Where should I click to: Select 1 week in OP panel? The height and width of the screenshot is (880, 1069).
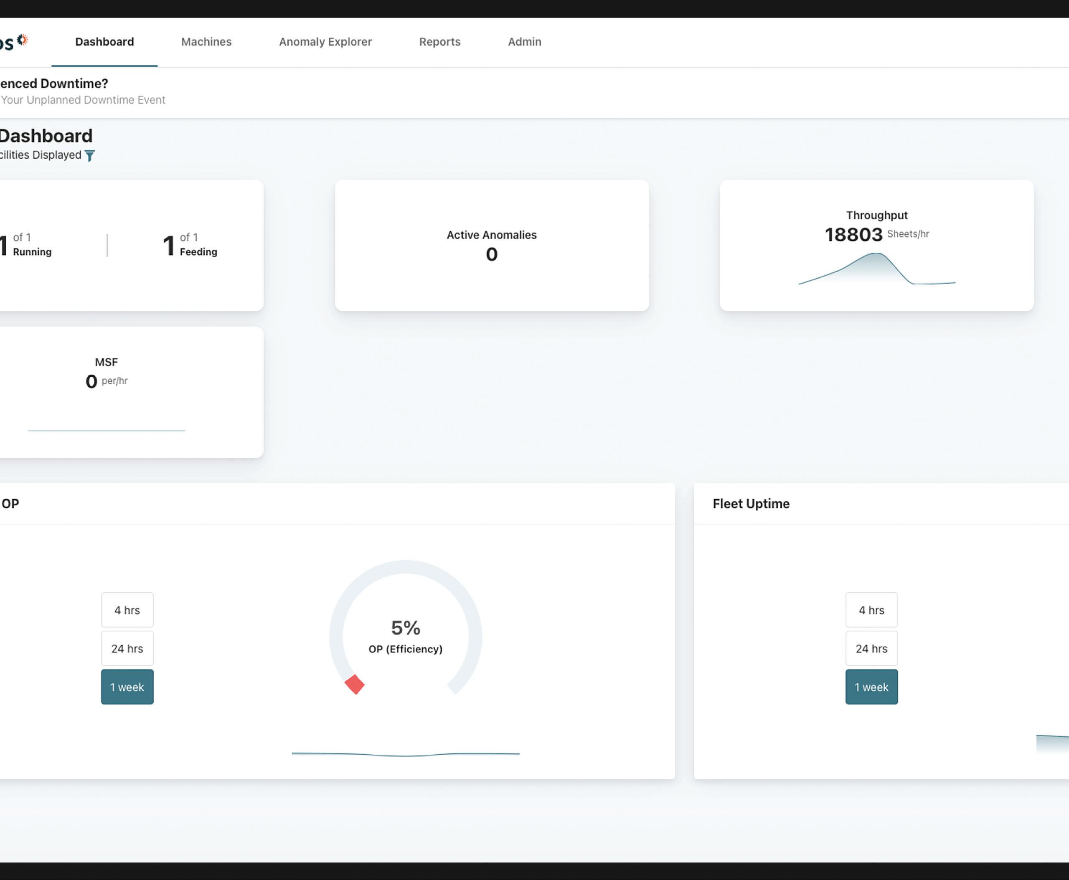coord(127,687)
